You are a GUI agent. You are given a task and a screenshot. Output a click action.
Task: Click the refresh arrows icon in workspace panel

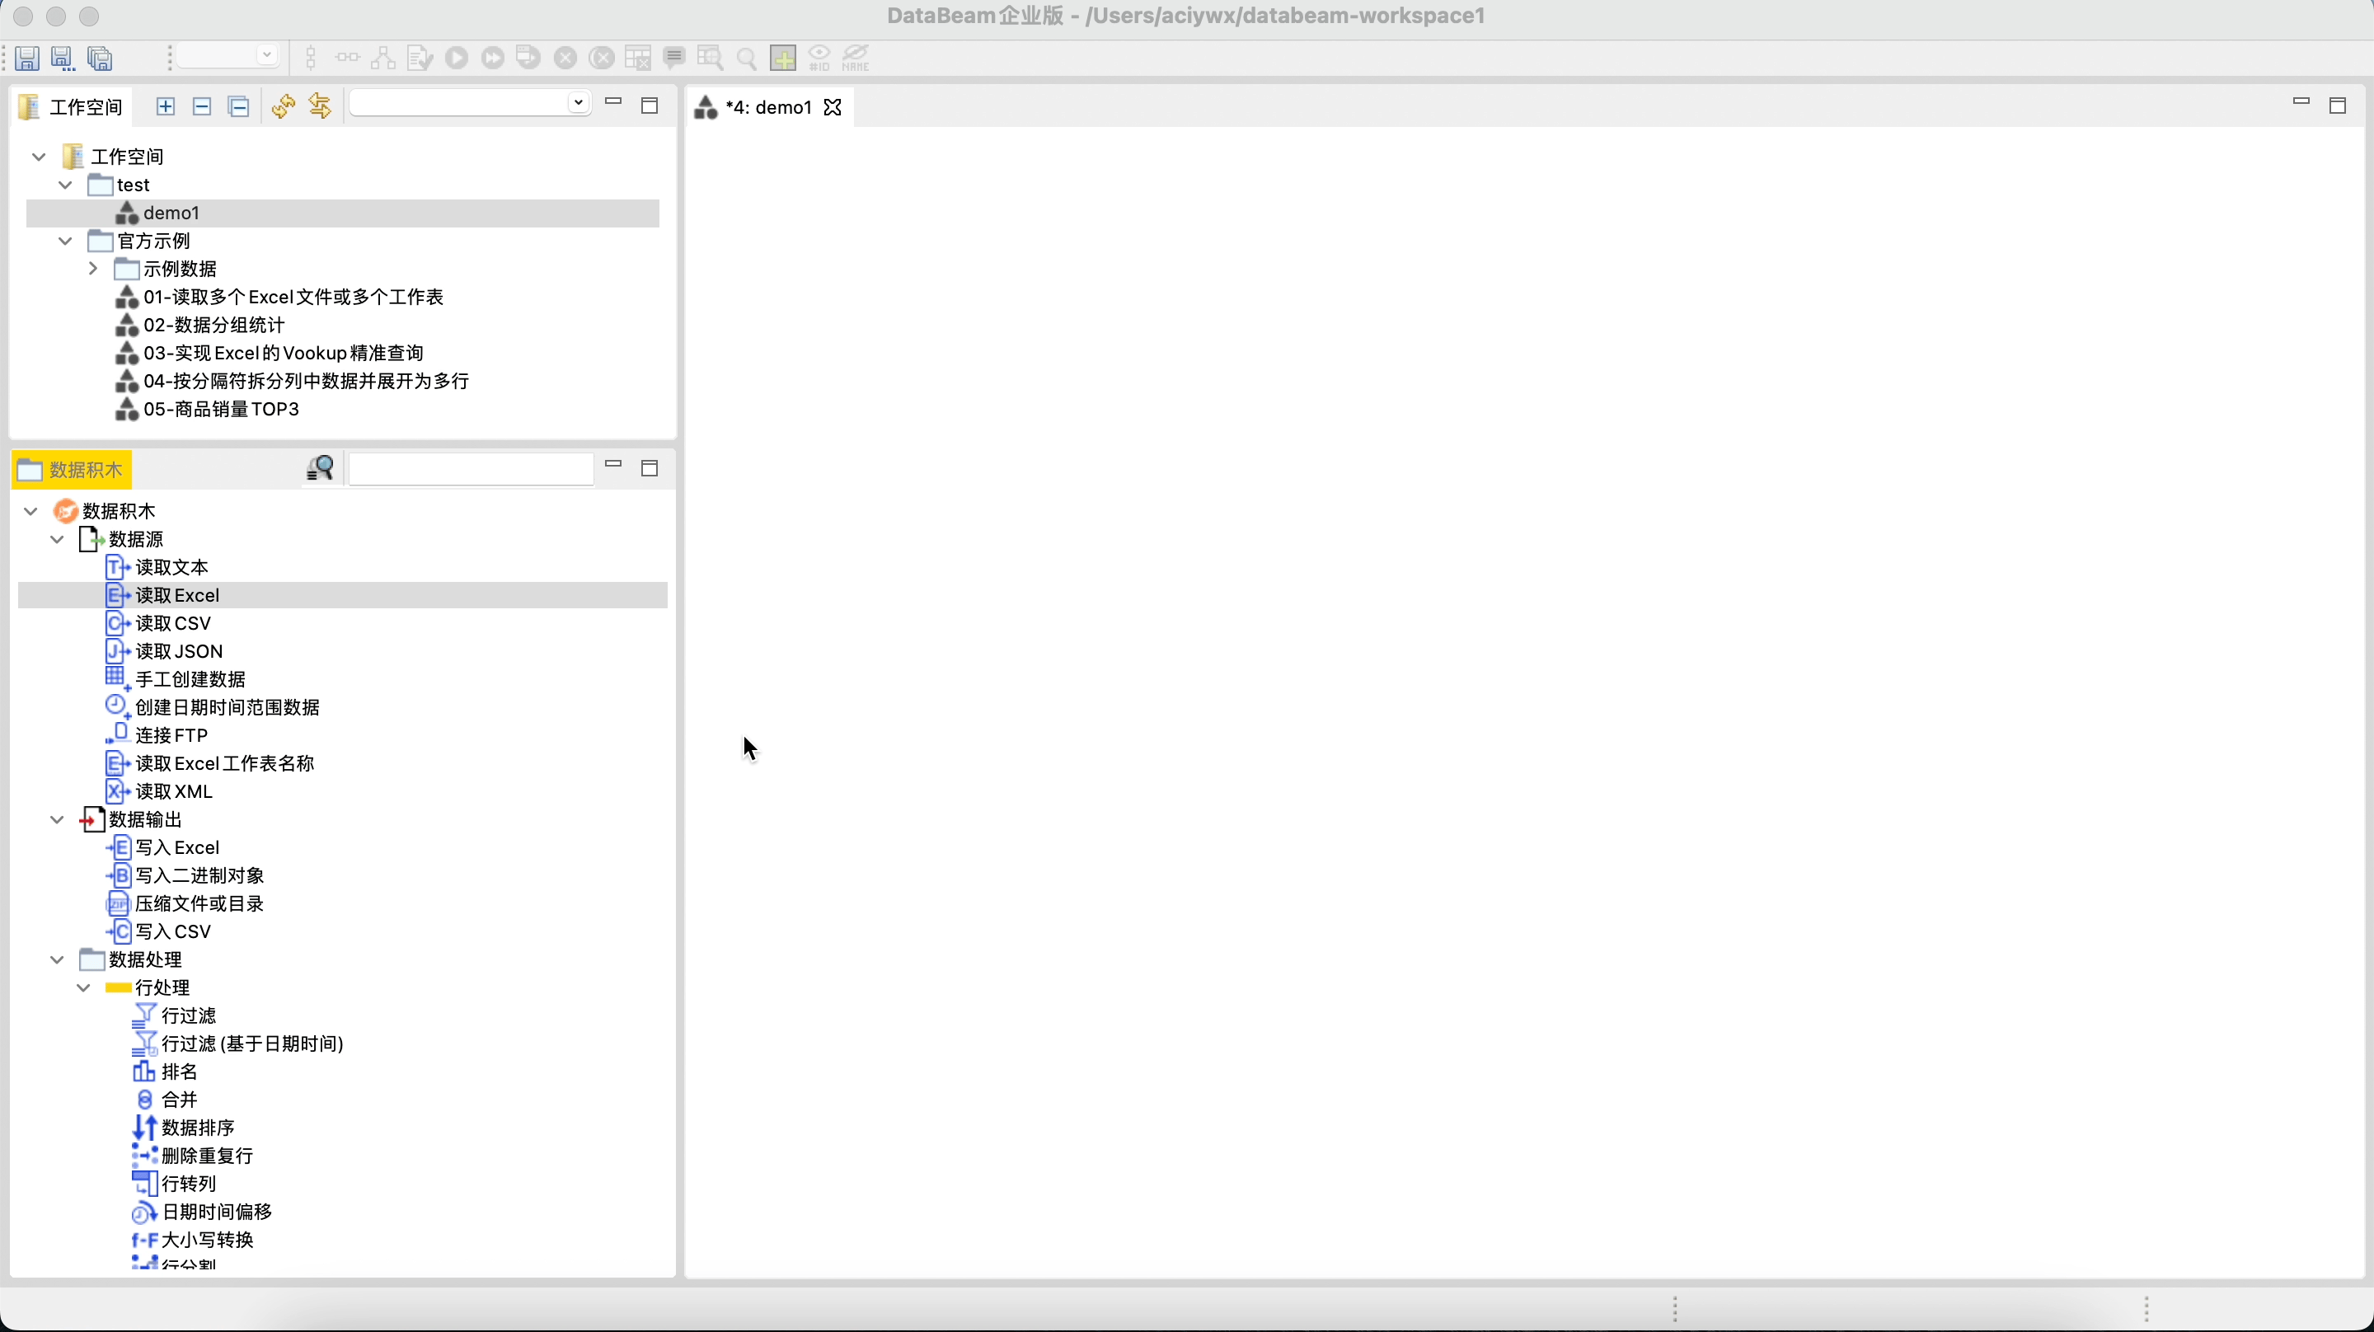283,107
